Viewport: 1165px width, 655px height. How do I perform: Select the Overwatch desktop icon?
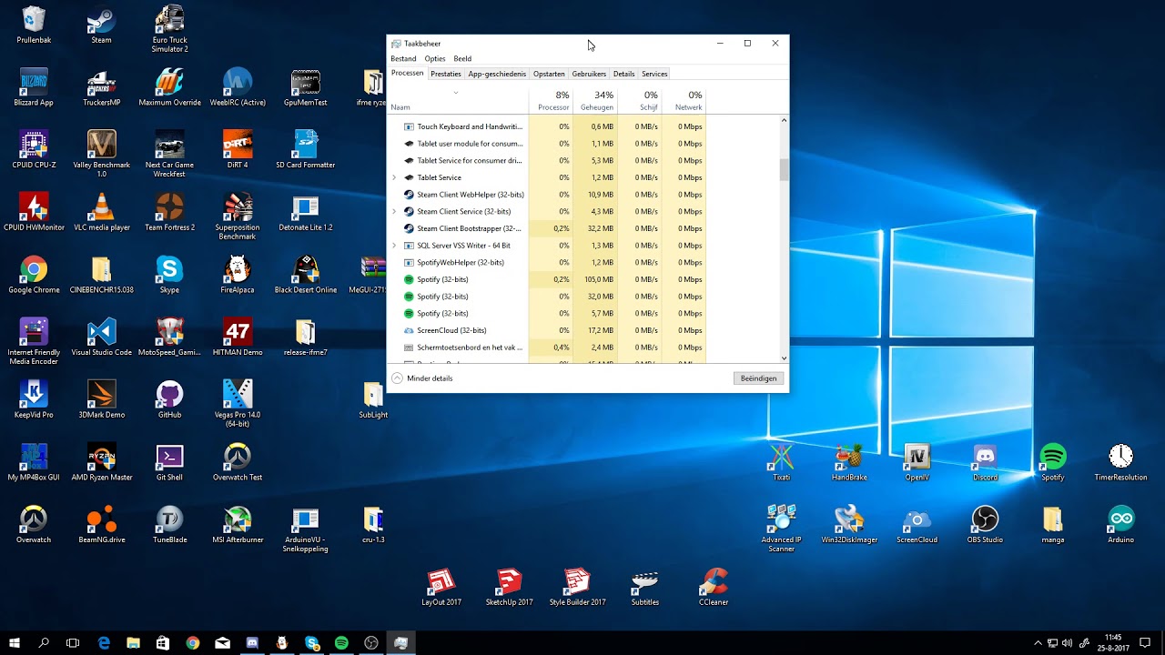[34, 525]
